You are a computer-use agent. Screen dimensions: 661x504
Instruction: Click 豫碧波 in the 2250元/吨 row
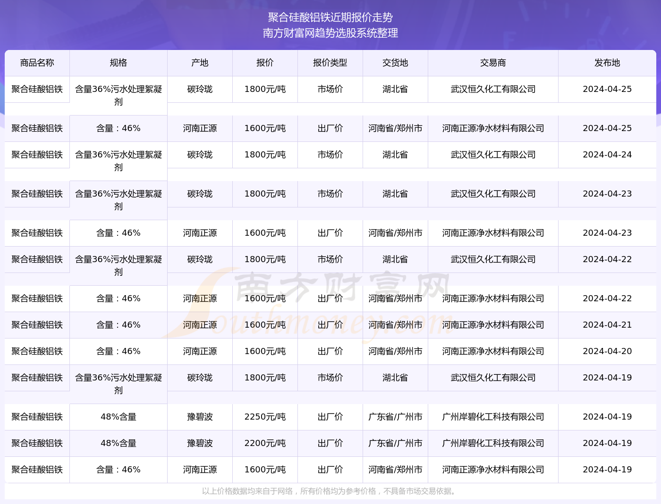(200, 417)
